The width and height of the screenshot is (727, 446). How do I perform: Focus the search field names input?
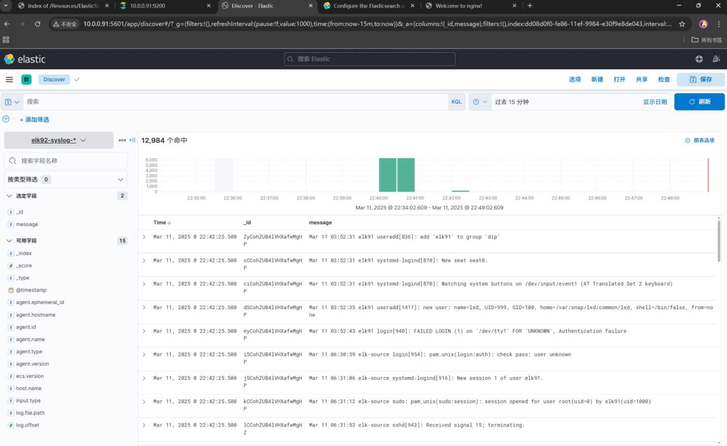point(65,161)
